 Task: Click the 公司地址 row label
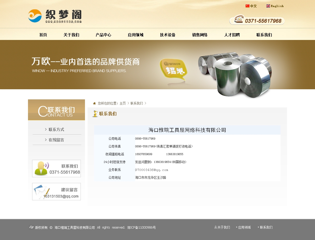[x=114, y=177]
